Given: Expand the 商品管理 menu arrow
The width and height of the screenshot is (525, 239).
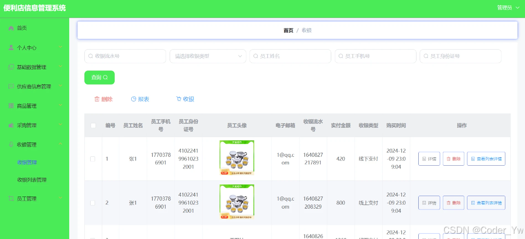Looking at the screenshot, I should 61,105.
